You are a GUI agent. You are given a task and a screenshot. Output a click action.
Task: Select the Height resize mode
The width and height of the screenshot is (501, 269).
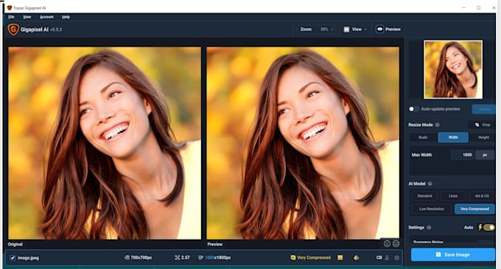(x=483, y=137)
